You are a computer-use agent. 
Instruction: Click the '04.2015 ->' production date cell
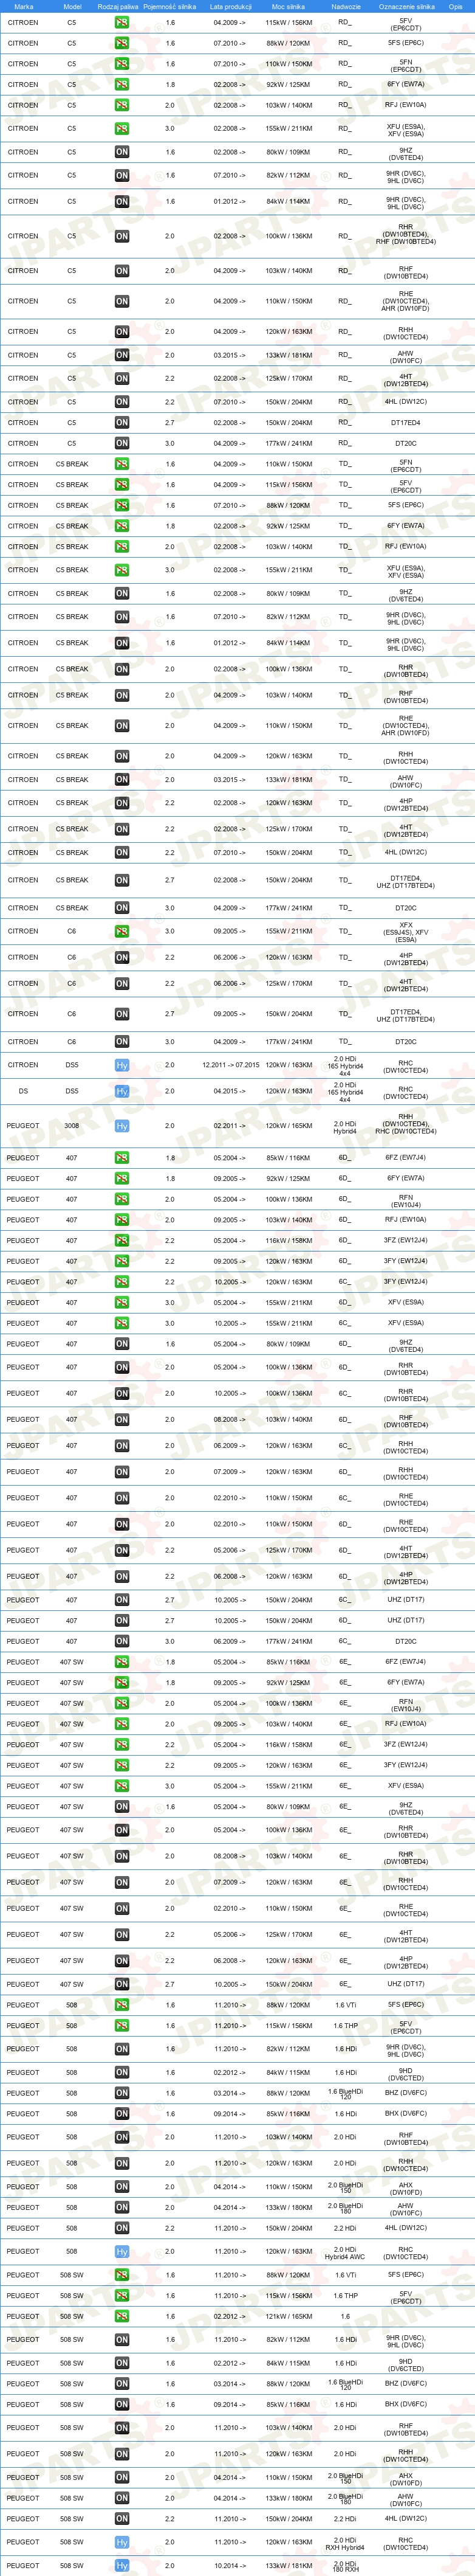(228, 1092)
